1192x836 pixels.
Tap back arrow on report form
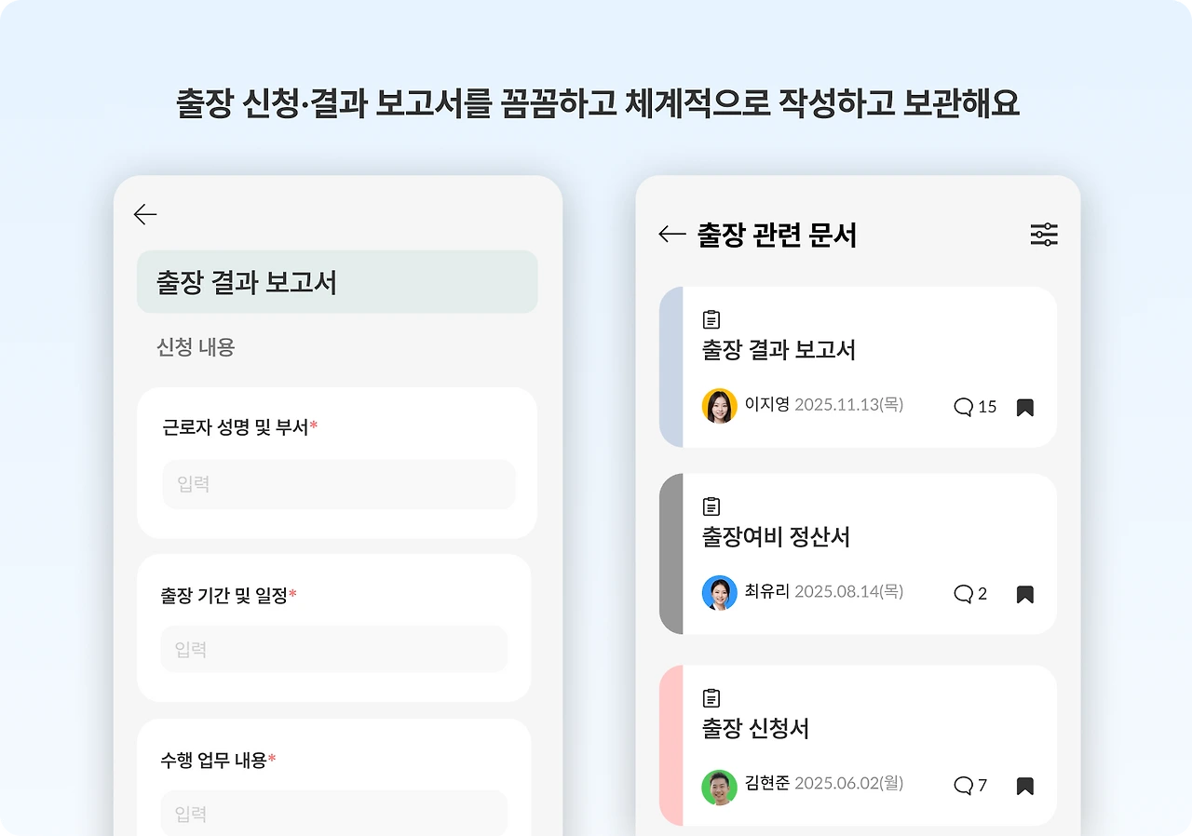144,214
